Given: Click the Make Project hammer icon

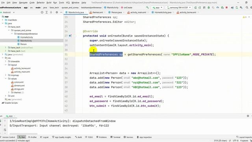Looking at the screenshot, I should click(147, 7).
